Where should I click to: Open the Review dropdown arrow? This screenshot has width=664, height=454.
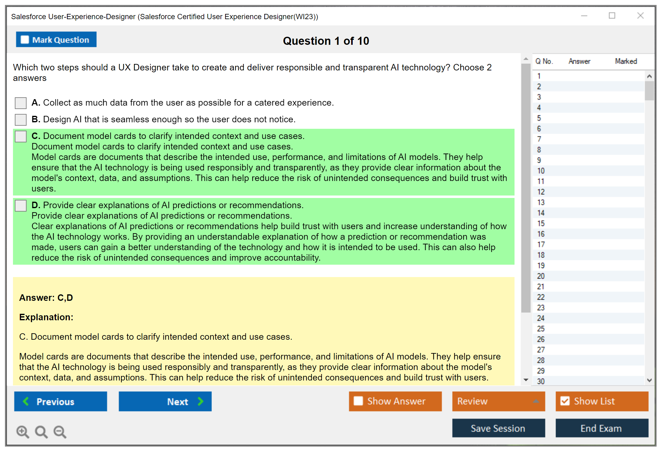[x=536, y=401]
